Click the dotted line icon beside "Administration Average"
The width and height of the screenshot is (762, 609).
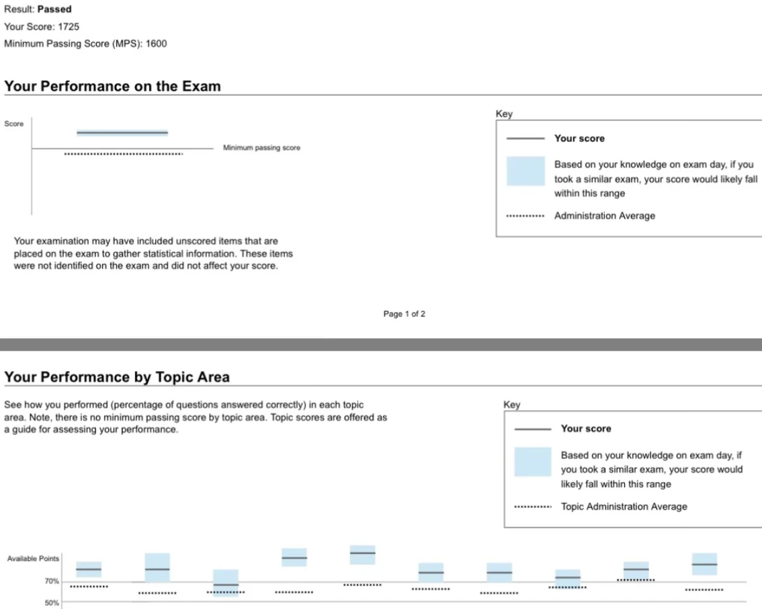(x=525, y=216)
